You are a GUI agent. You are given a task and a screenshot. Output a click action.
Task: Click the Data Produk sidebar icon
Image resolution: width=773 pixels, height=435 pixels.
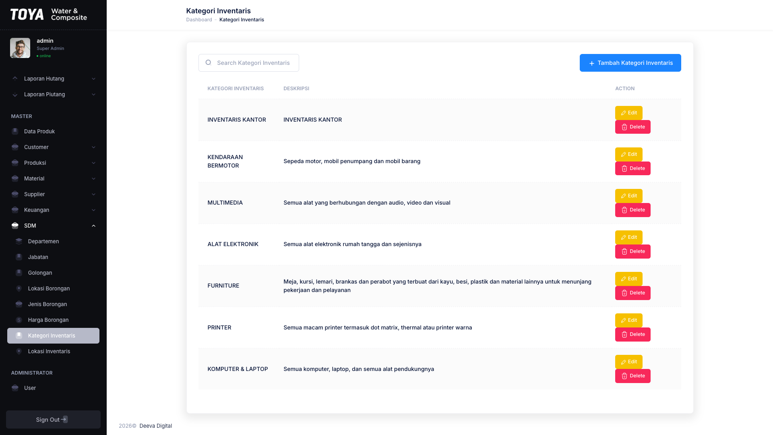(x=15, y=131)
